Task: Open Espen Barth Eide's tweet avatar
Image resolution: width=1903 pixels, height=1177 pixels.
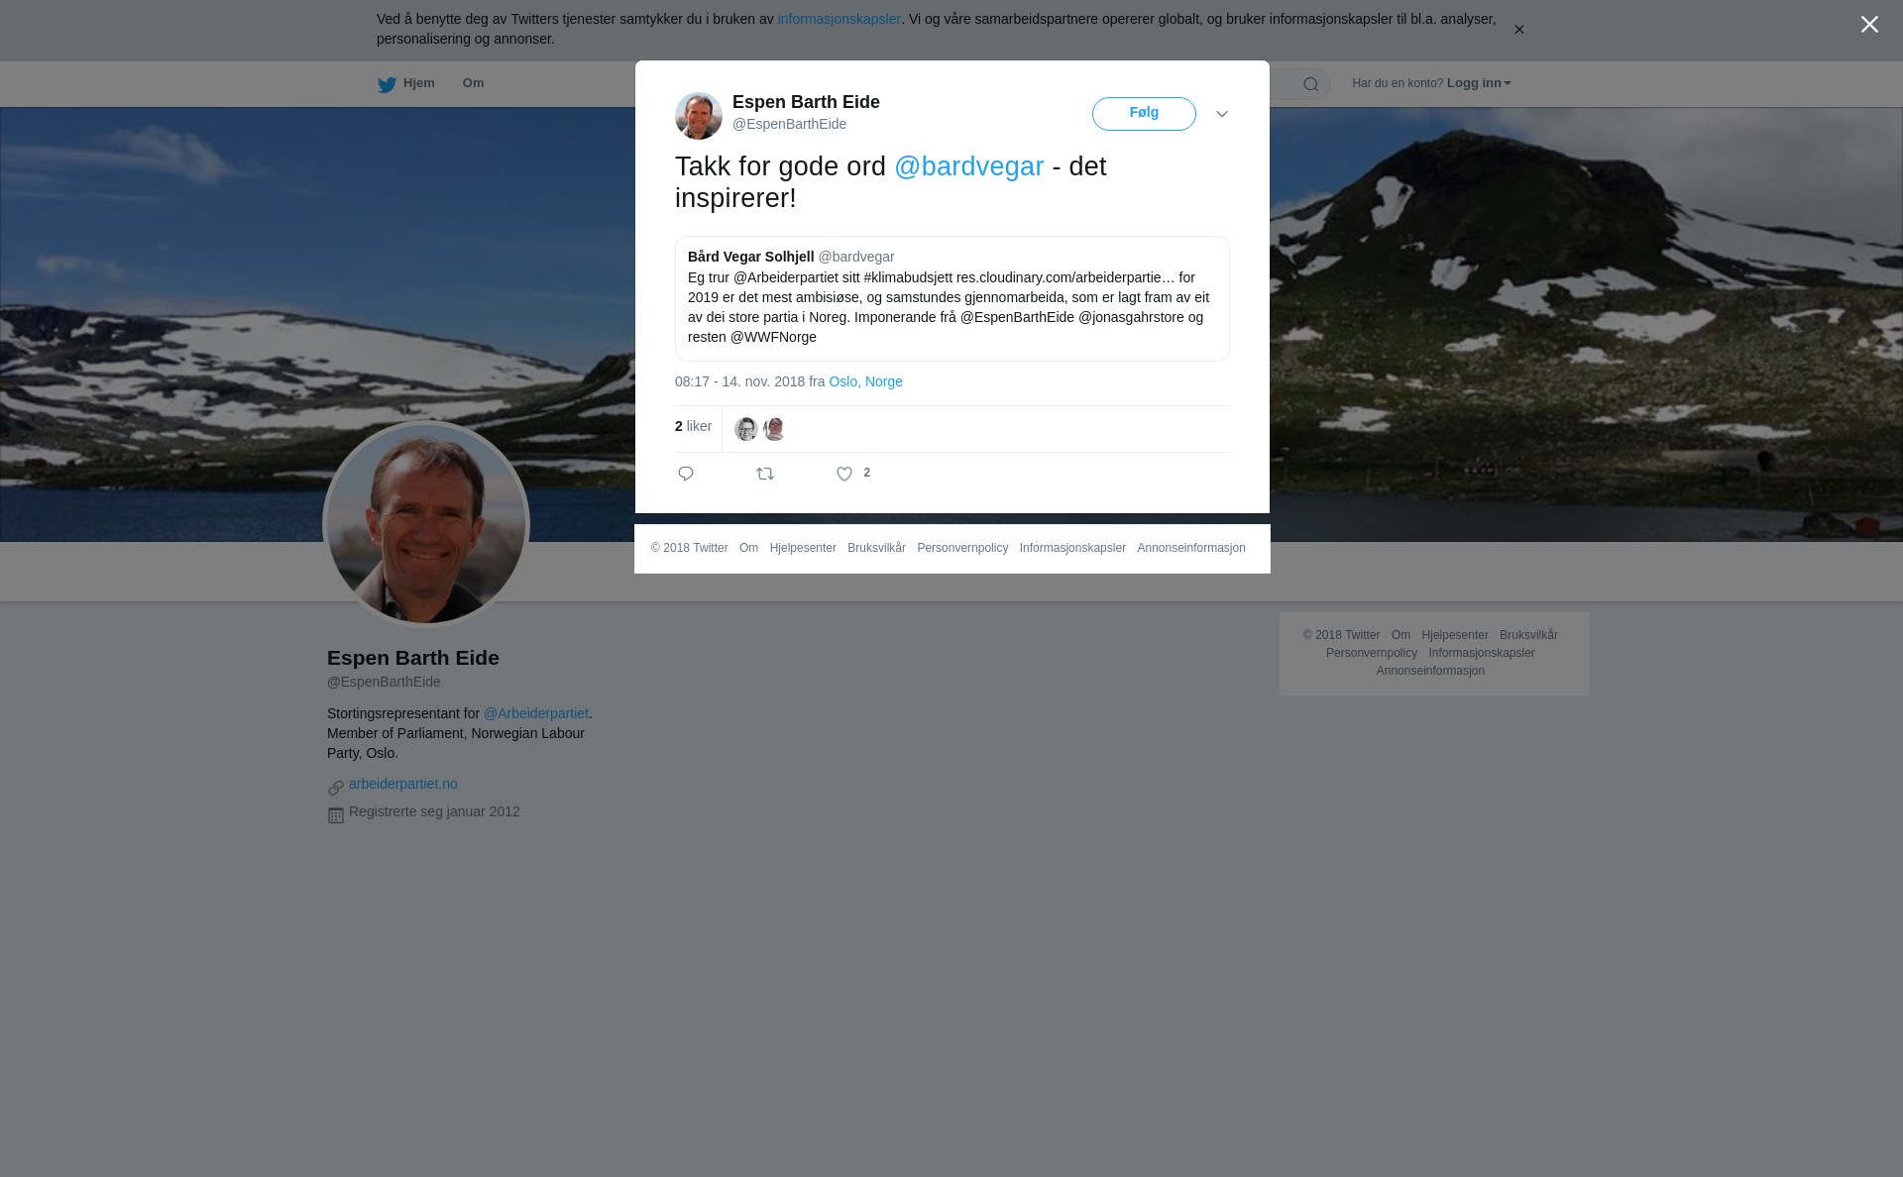Action: point(699,116)
